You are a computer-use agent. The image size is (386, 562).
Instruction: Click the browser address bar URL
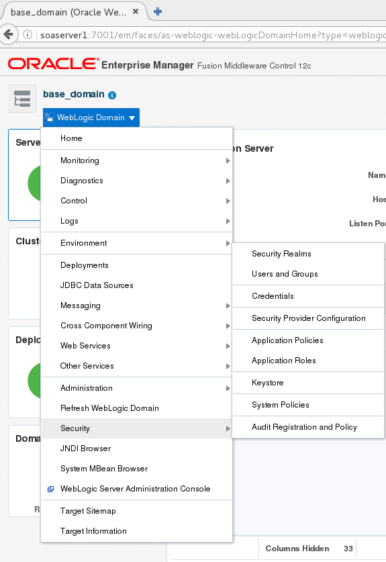[213, 35]
